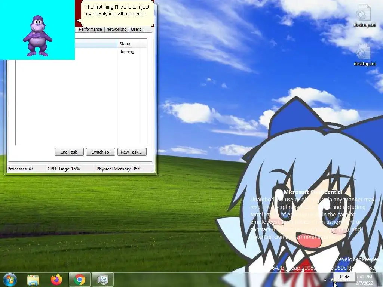
Task: Open Google Chrome taskbar icon
Action: point(80,280)
